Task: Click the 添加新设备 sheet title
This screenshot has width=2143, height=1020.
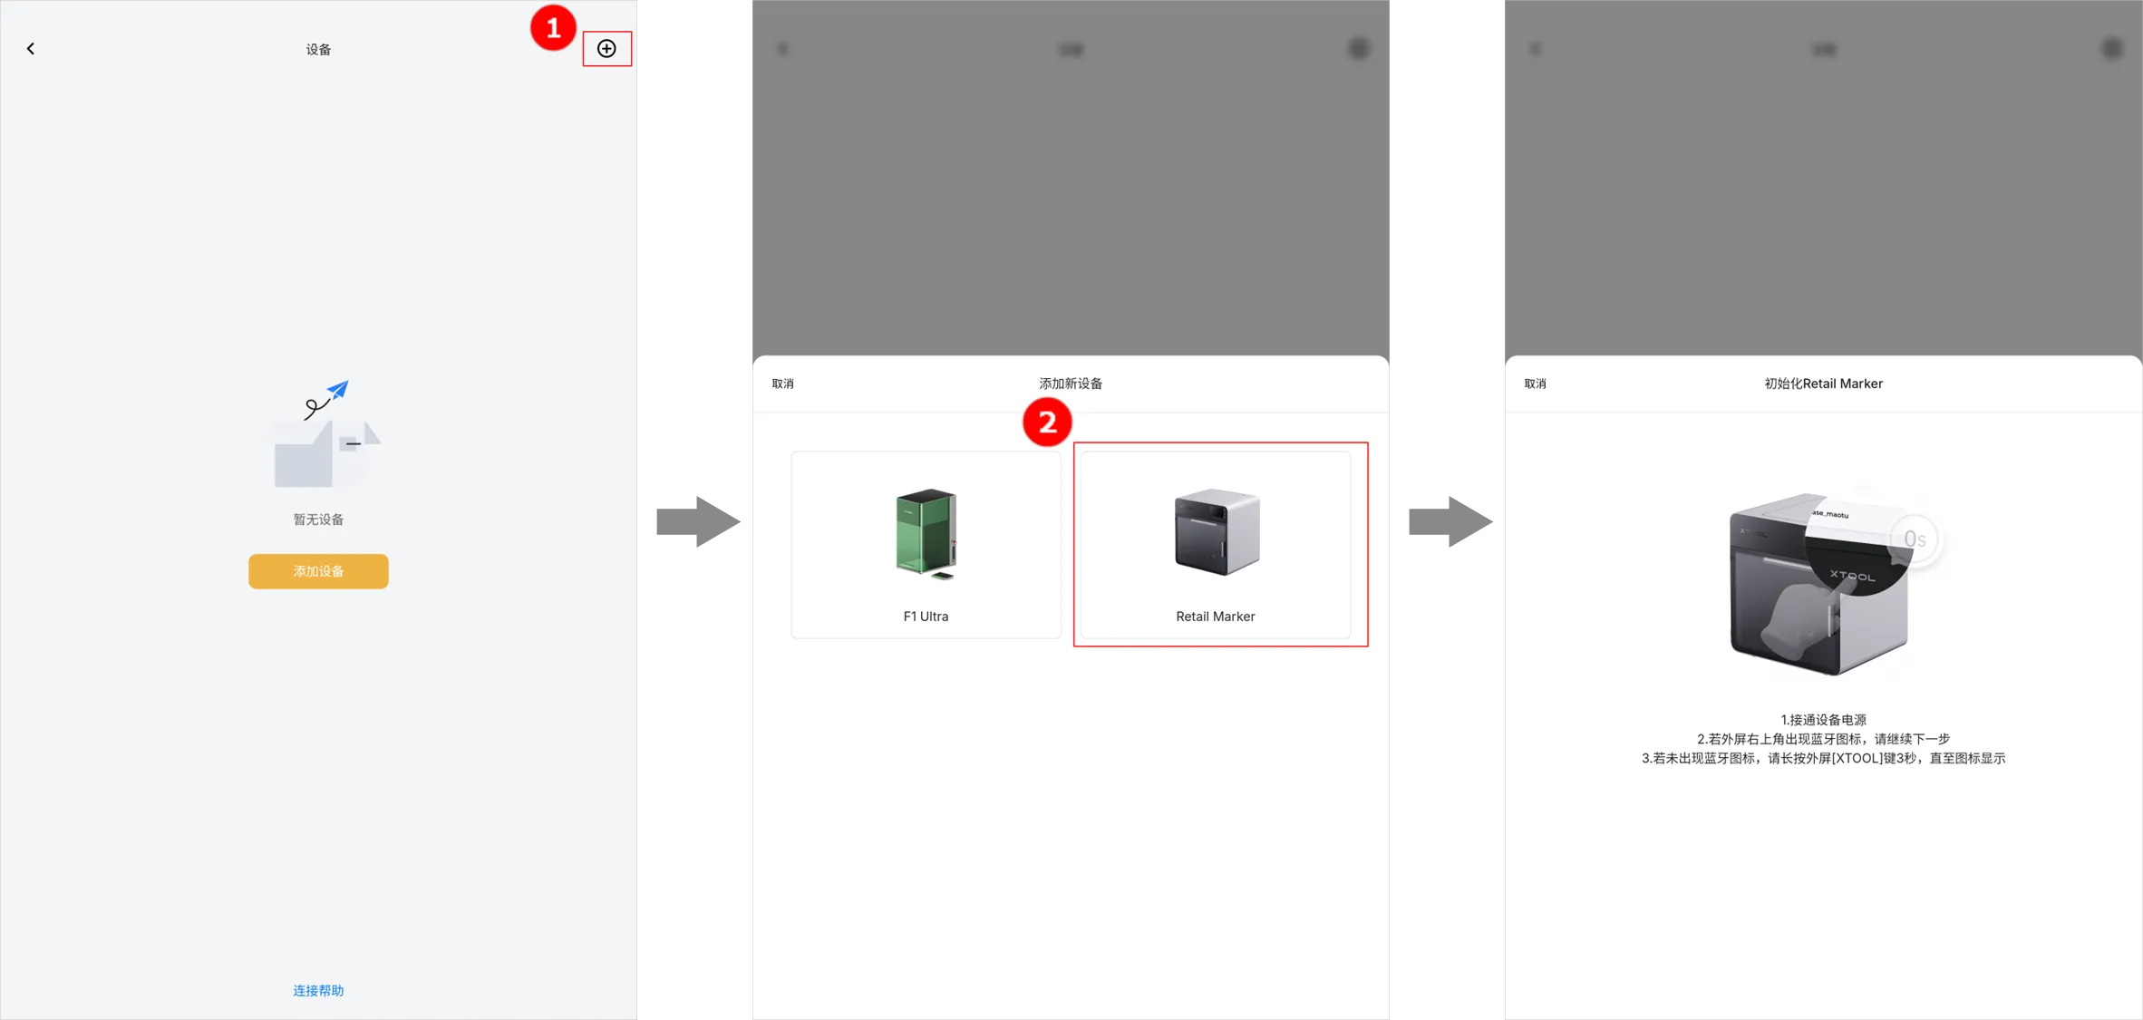Action: click(1071, 384)
